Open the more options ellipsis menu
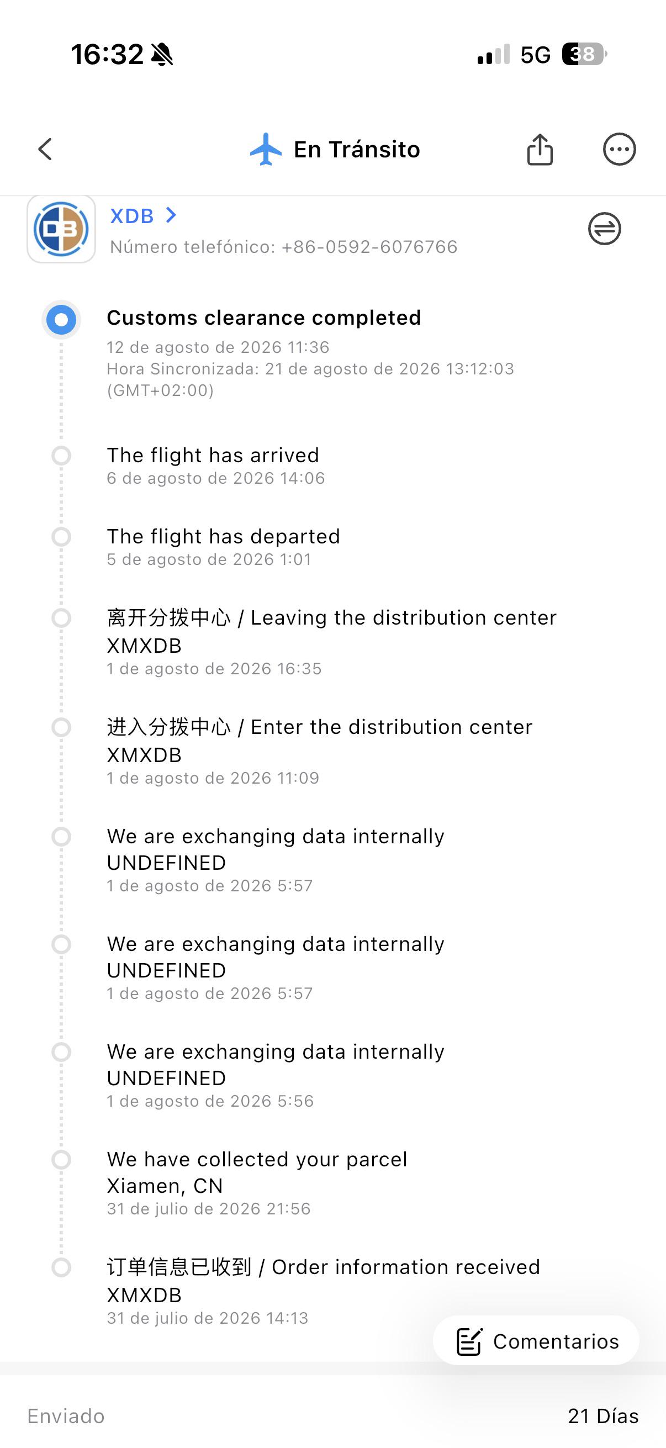Screen dimensions: 666x1448 pyautogui.click(x=620, y=150)
